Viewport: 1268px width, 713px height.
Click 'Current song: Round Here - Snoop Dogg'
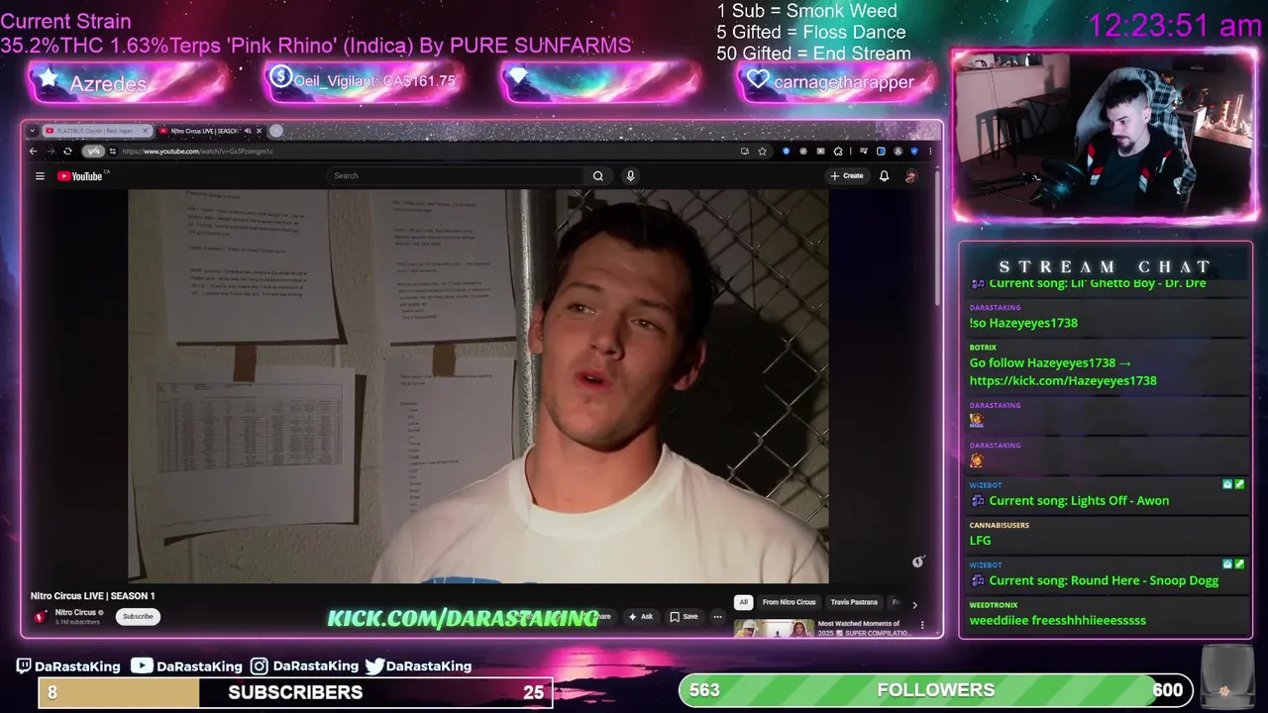coord(1104,580)
